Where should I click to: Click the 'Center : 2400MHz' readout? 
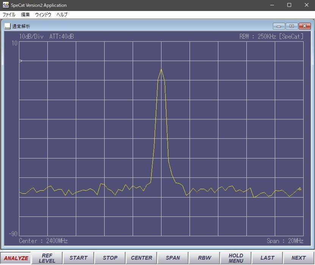coord(43,241)
